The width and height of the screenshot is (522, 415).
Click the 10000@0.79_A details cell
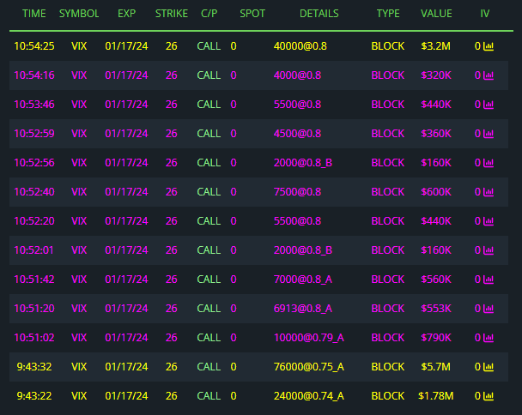click(x=308, y=338)
